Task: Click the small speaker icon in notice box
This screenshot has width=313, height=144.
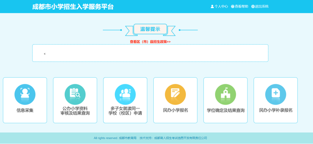Action: tap(45, 54)
